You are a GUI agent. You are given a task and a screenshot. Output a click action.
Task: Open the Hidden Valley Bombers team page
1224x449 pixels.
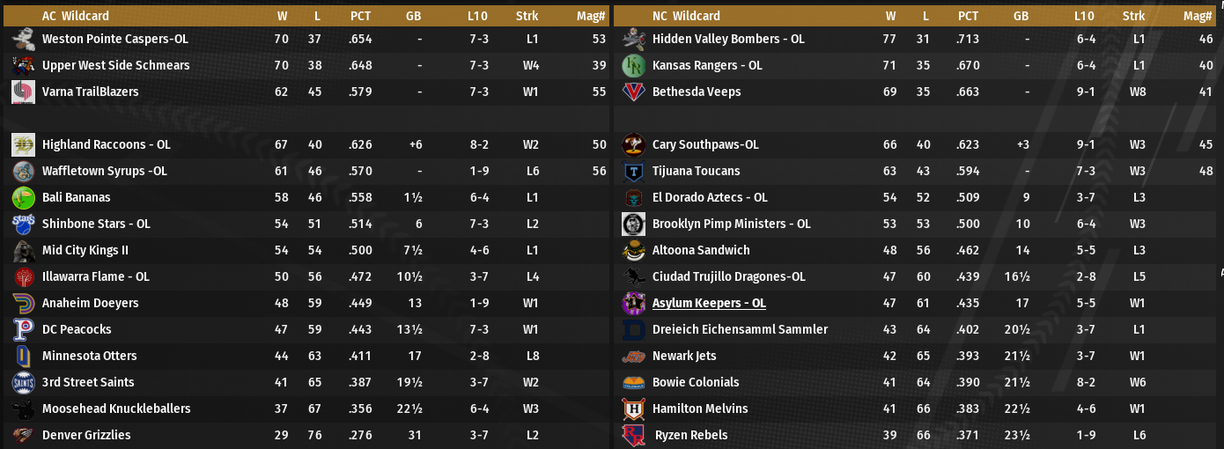tap(728, 39)
